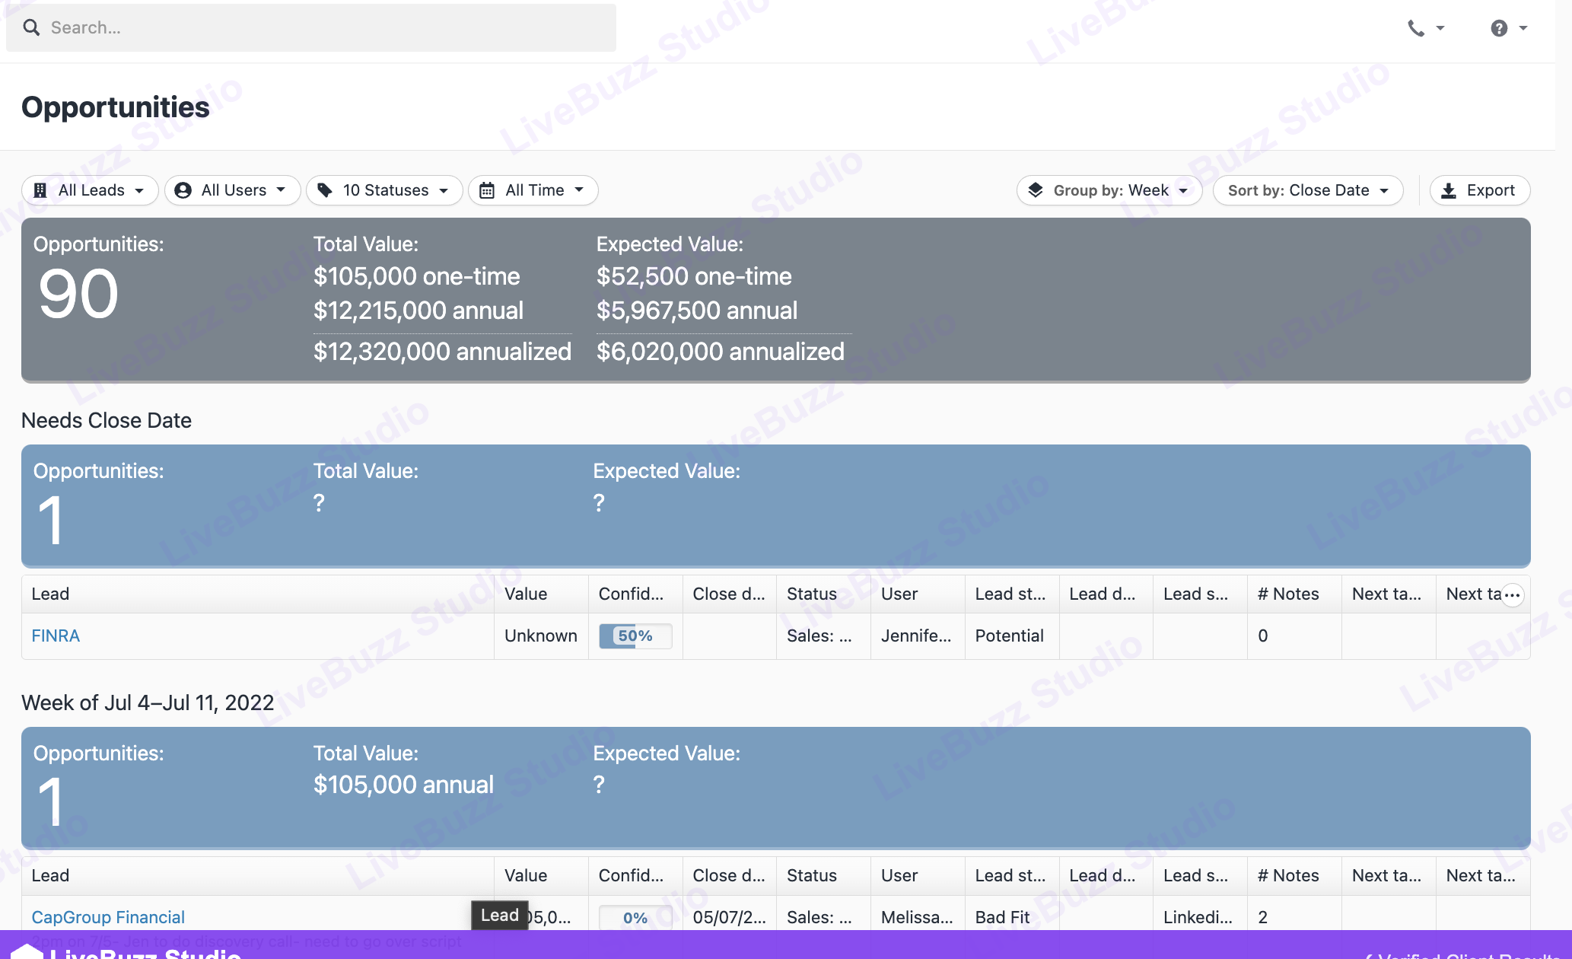The height and width of the screenshot is (959, 1572).
Task: Click the user avatar icon on All Users
Action: tap(183, 190)
